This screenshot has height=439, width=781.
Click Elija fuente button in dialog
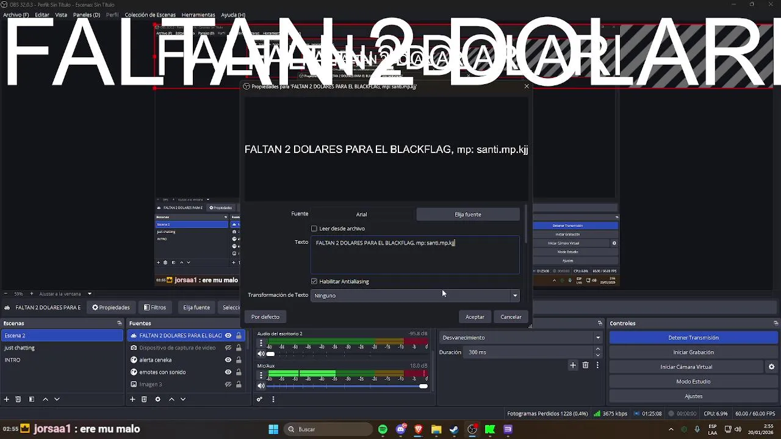tap(468, 214)
